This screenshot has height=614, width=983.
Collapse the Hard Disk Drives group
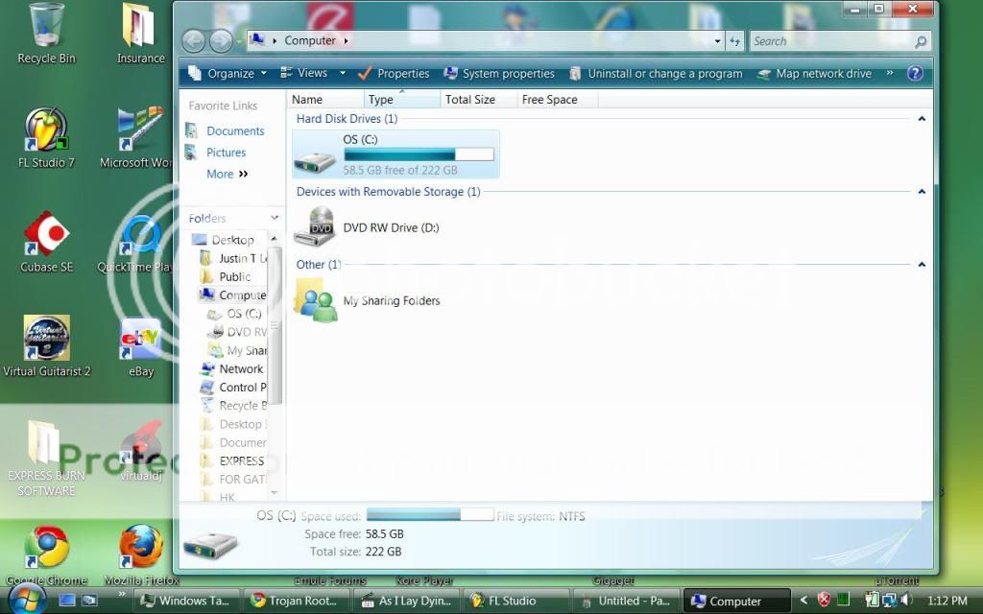click(x=922, y=119)
